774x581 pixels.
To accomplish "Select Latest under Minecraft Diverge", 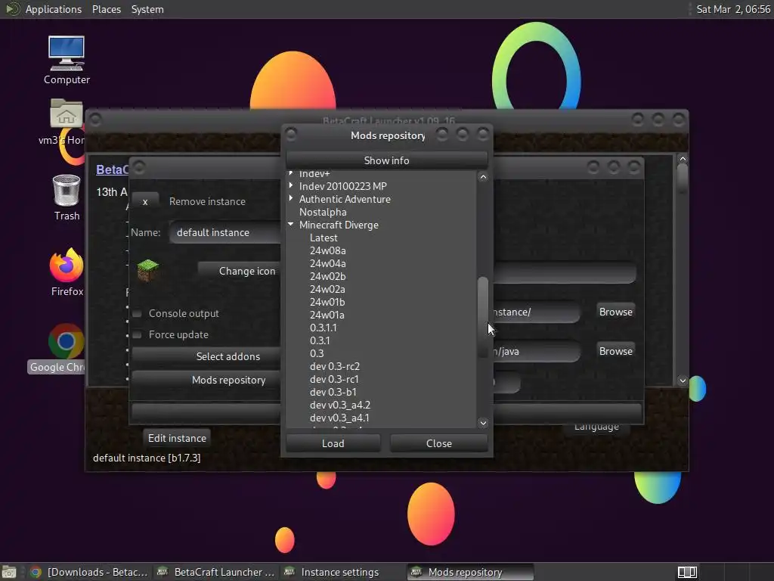I will (324, 238).
